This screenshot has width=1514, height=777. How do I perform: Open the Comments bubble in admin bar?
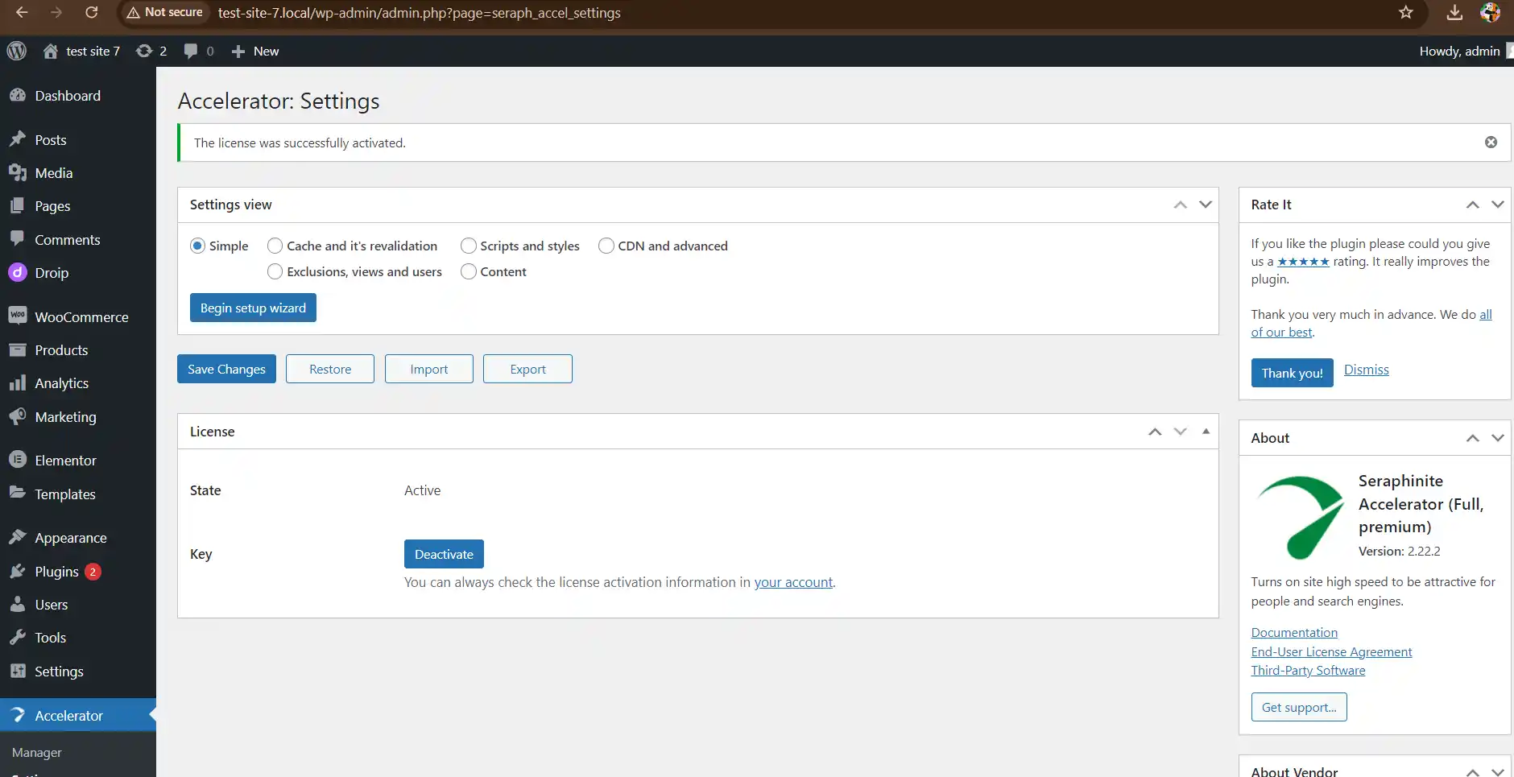(188, 51)
